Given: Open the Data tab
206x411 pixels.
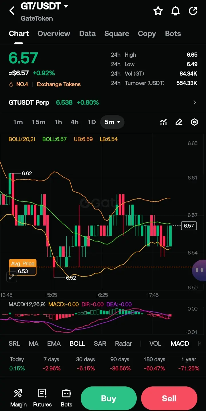Looking at the screenshot, I should point(87,33).
